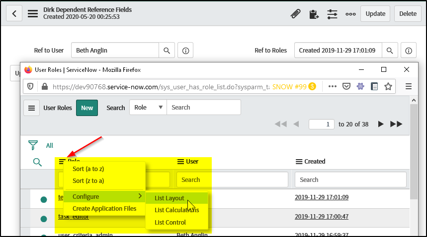This screenshot has height=237, width=427.
Task: Open lookup magnifier for Ref to User
Action: coord(167,51)
